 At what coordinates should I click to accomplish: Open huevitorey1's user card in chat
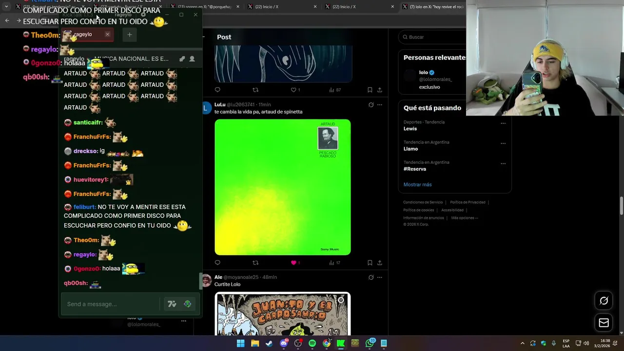click(x=91, y=180)
